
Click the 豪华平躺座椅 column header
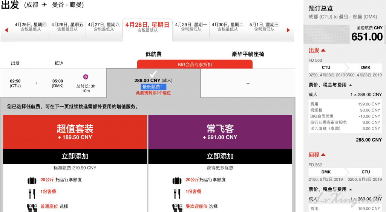pyautogui.click(x=248, y=54)
